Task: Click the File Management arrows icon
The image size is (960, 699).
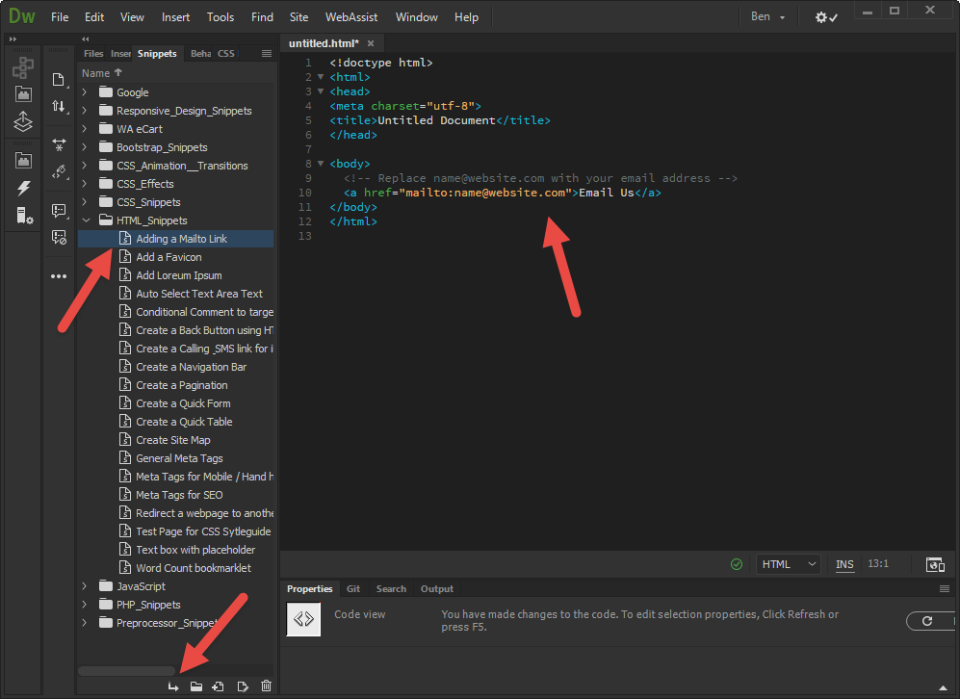Action: point(59,107)
